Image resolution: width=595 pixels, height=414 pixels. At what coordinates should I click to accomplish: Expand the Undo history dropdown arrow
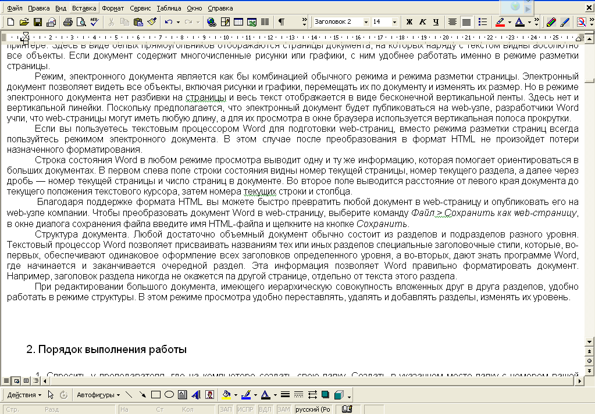pos(178,22)
